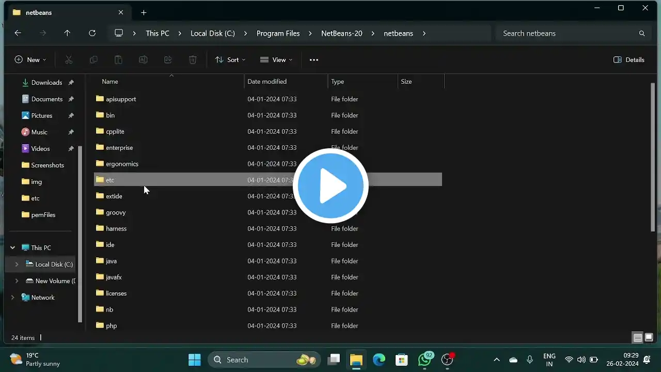Open Microsoft Store from taskbar

coord(402,360)
